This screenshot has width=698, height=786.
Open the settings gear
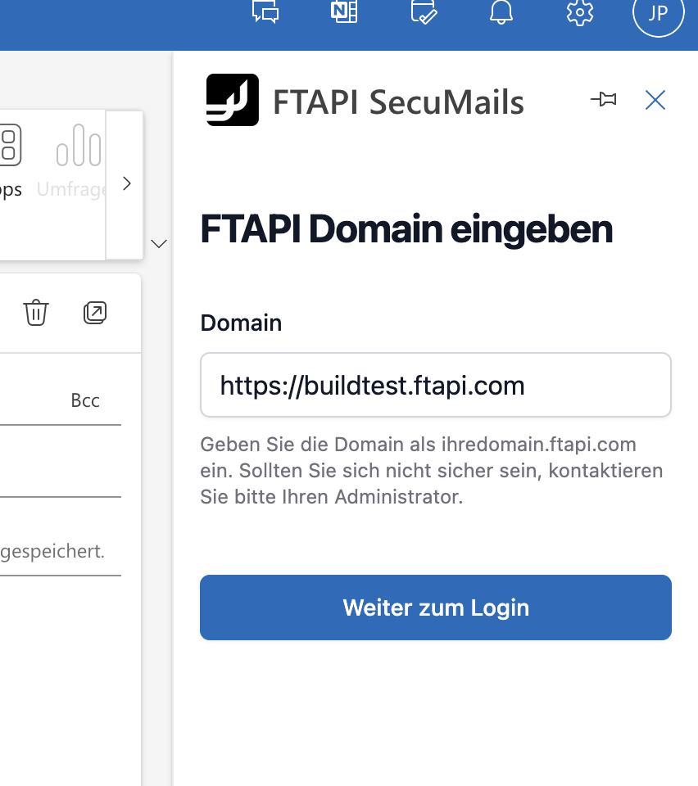580,12
